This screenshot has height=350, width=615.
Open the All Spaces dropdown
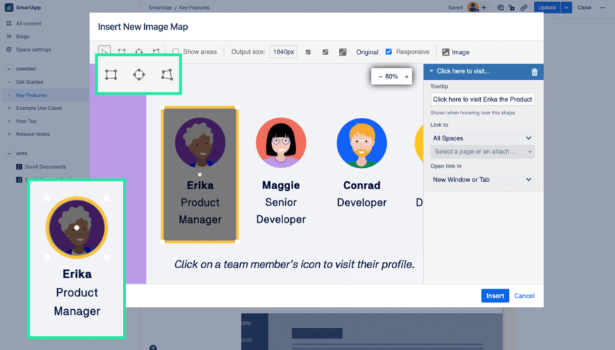[482, 138]
